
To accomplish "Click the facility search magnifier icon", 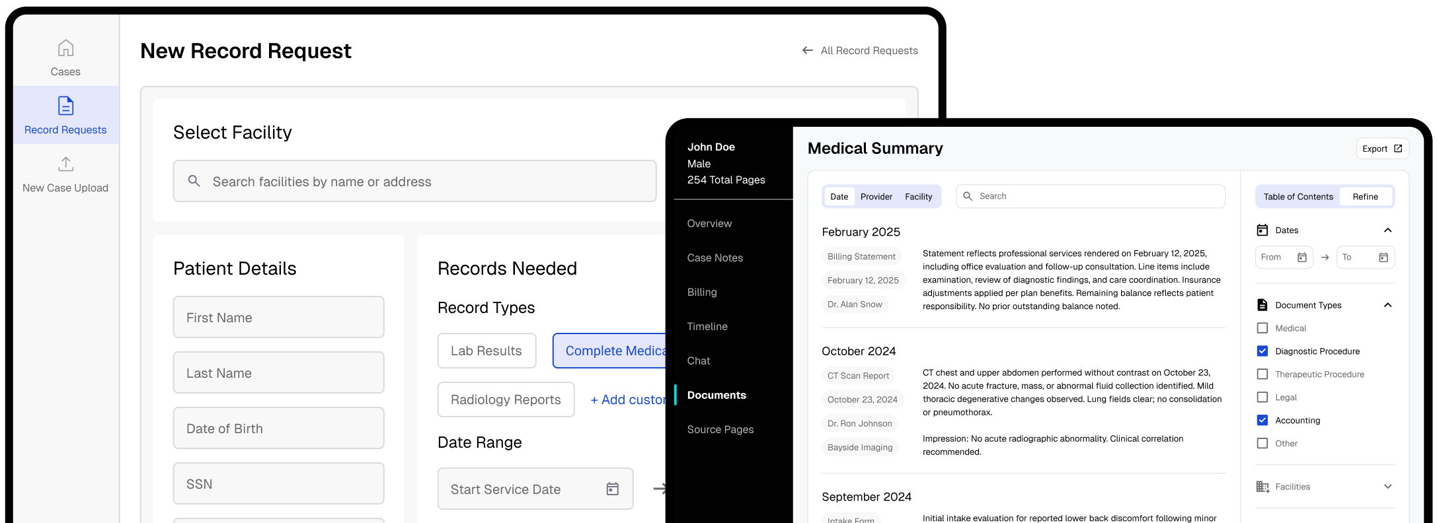I will point(194,181).
